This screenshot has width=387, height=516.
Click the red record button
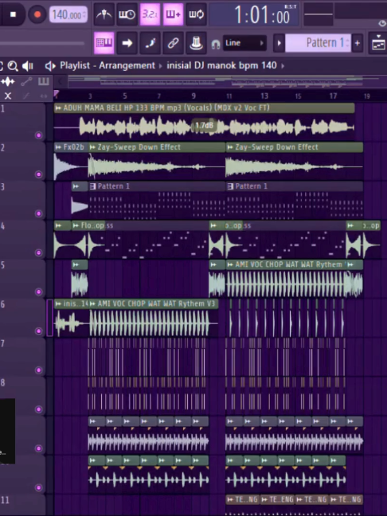click(x=37, y=14)
